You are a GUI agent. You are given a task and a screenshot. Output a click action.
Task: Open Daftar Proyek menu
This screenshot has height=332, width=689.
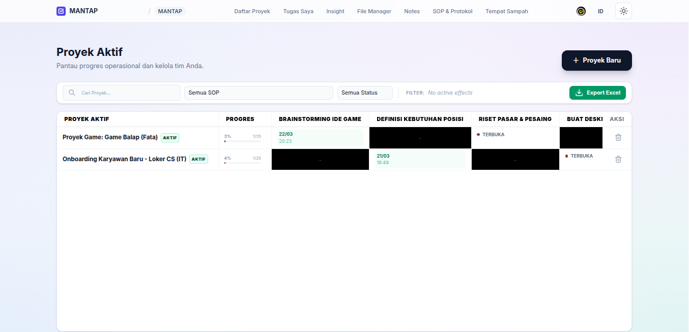click(x=252, y=11)
